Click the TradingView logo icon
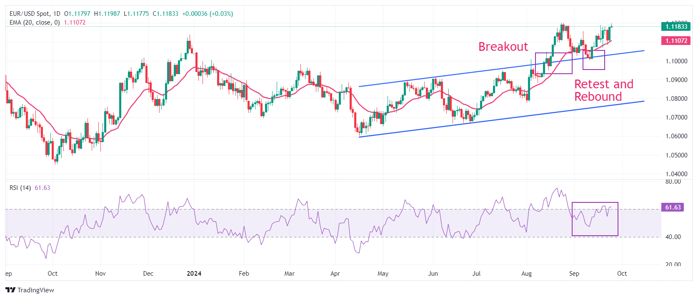This screenshot has height=299, width=698. click(x=10, y=290)
